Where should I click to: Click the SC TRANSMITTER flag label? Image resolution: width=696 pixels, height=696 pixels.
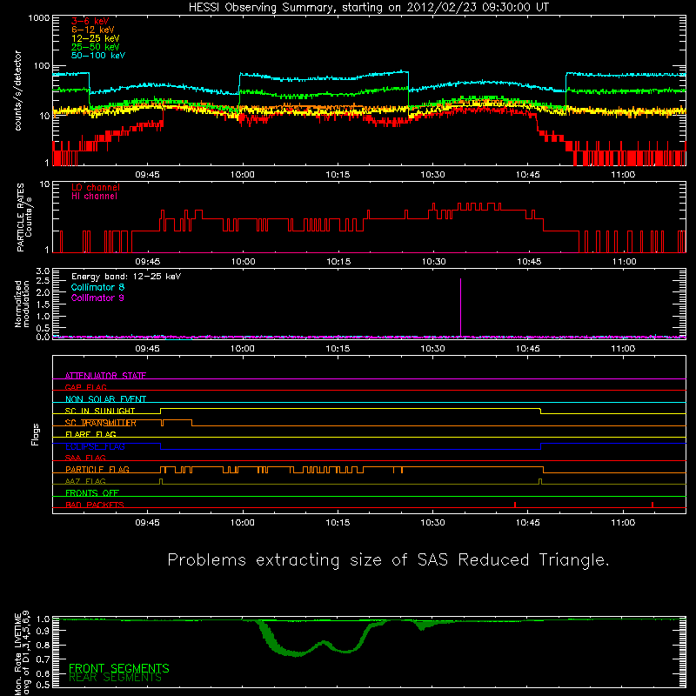tap(101, 423)
